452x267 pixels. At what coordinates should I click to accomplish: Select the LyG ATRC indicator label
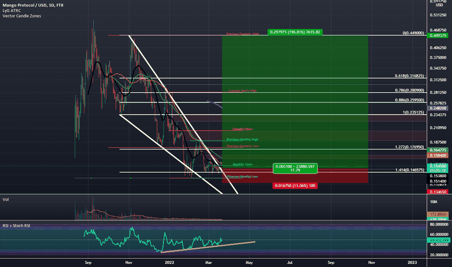click(12, 11)
